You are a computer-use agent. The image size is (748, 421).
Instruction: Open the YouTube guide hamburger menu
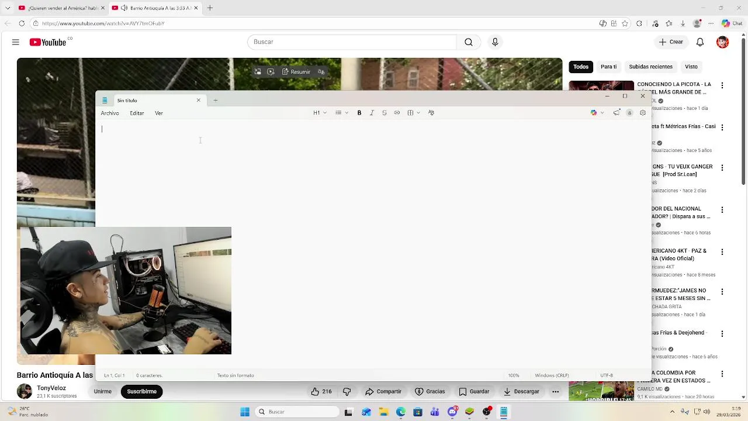coord(16,42)
